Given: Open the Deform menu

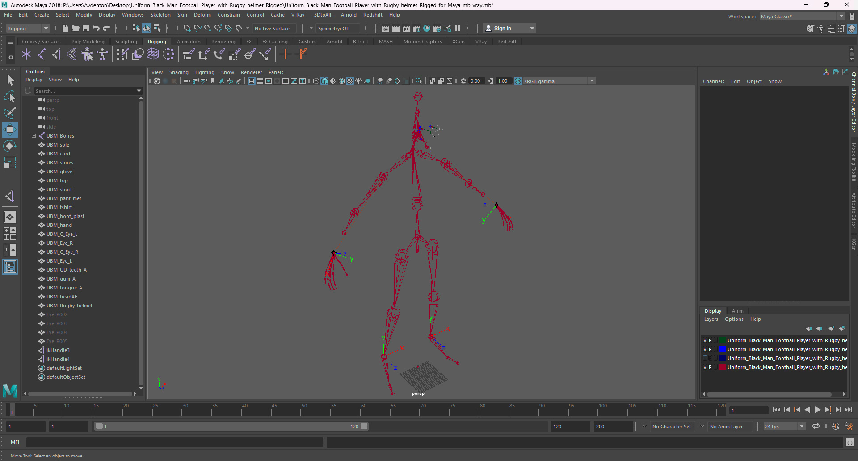Looking at the screenshot, I should click(202, 15).
